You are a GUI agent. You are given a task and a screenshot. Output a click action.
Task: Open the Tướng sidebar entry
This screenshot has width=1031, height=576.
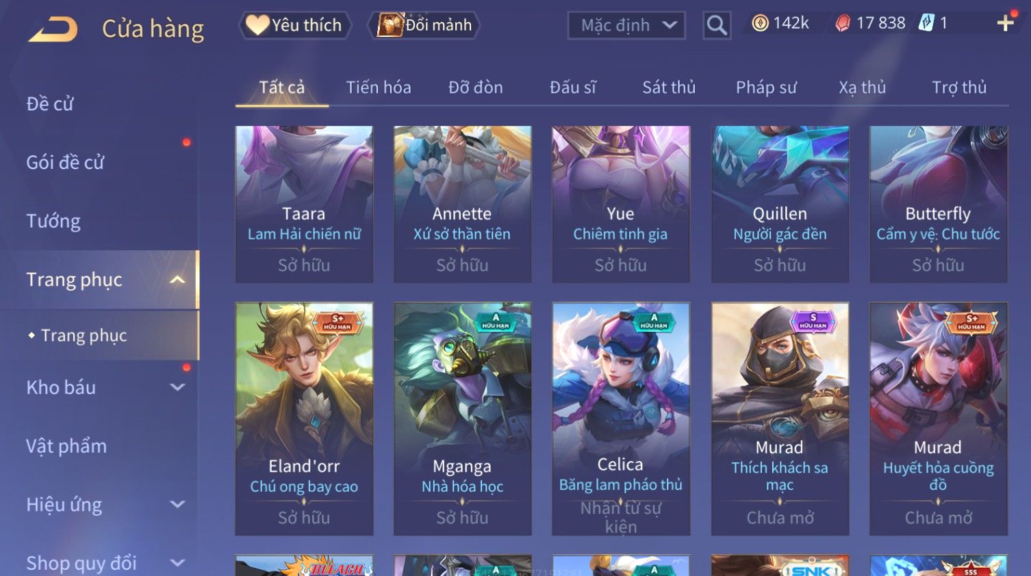click(53, 222)
